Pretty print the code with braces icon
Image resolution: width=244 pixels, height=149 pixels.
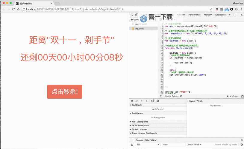[x=161, y=96]
